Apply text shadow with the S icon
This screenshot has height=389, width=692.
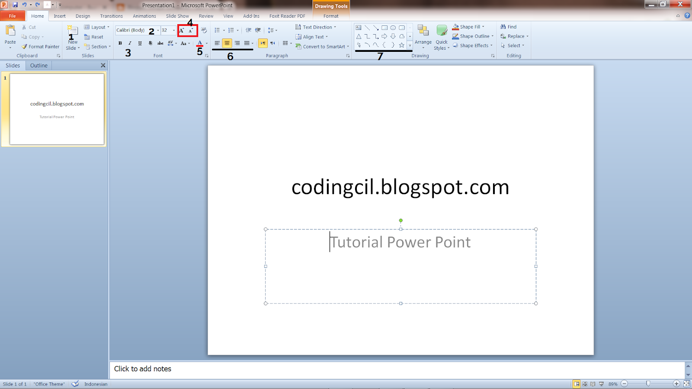click(x=150, y=43)
